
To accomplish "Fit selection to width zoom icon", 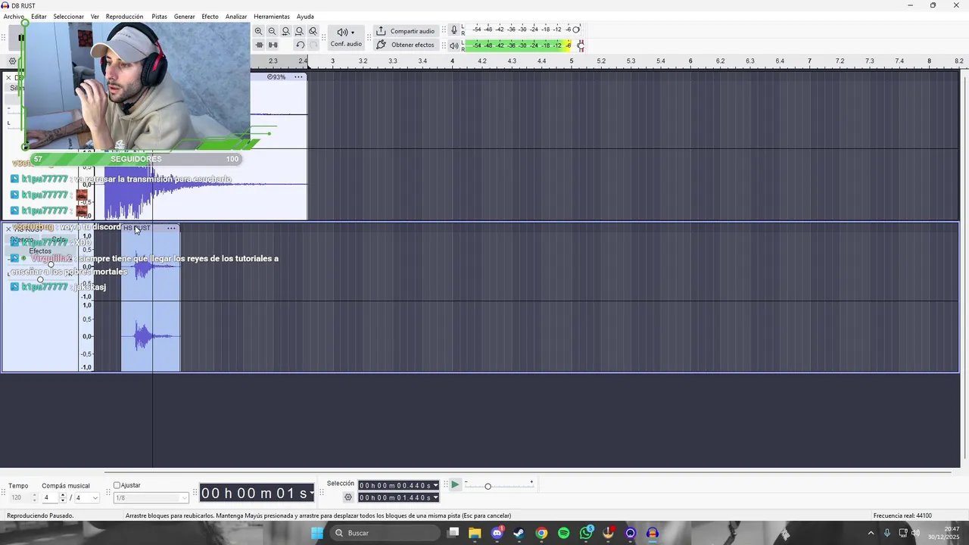I will tap(285, 31).
